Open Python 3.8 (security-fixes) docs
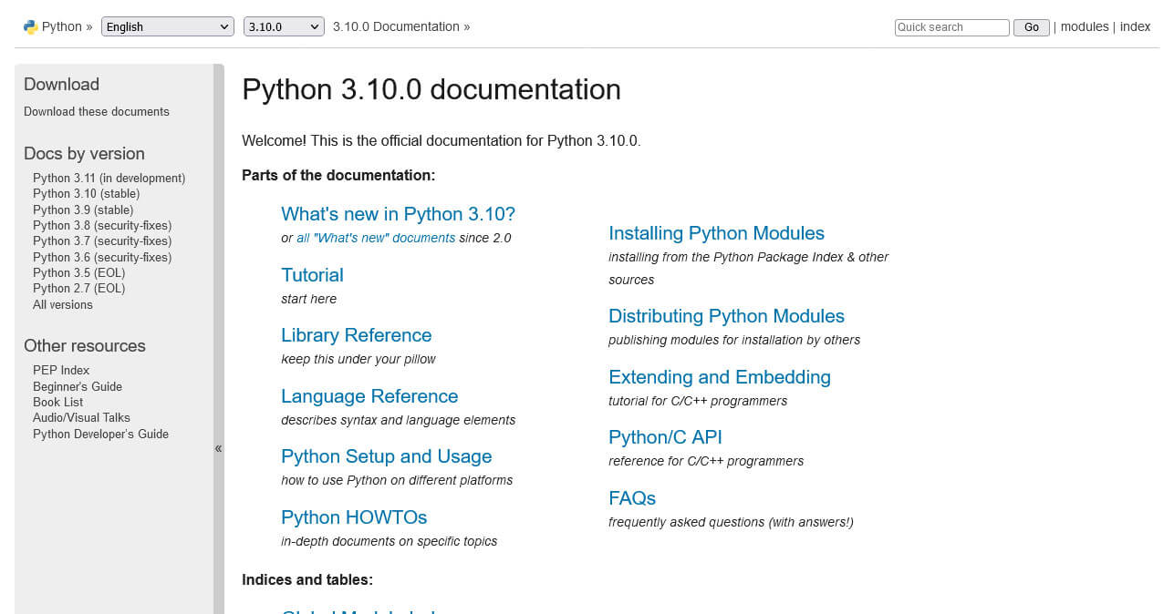Viewport: 1174px width, 614px height. 102,225
